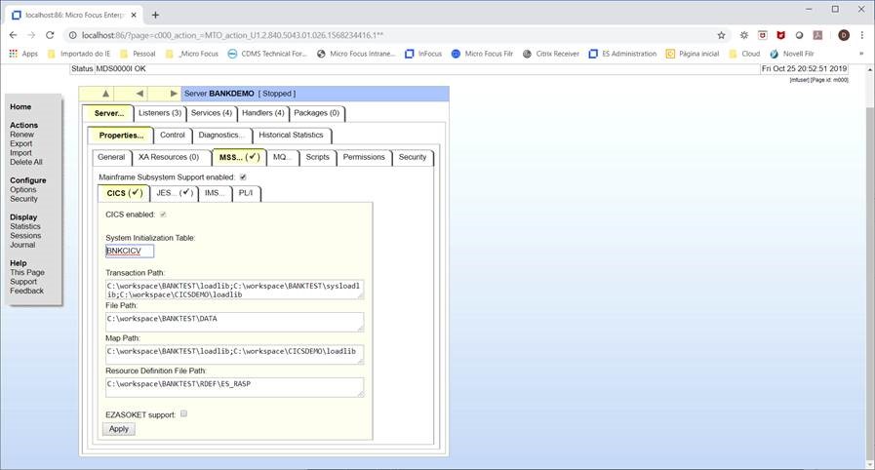Click the Apply button
This screenshot has height=470, width=875.
point(119,429)
